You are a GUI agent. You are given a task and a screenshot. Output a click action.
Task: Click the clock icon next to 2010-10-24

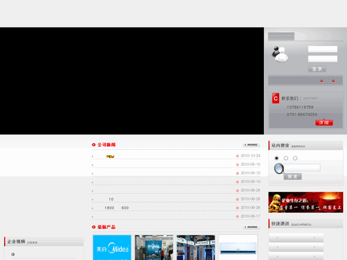(237, 156)
